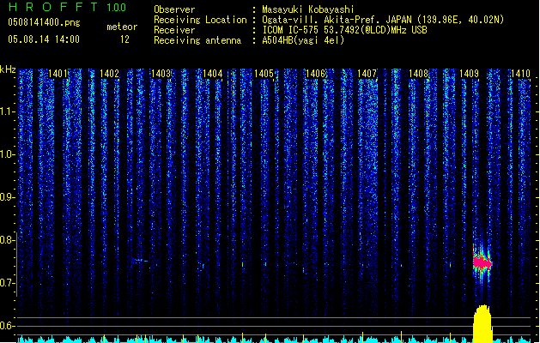Viewport: 540px width, 343px height.
Task: Click the date stamp 05.08.14 14:00
Action: pyautogui.click(x=44, y=39)
